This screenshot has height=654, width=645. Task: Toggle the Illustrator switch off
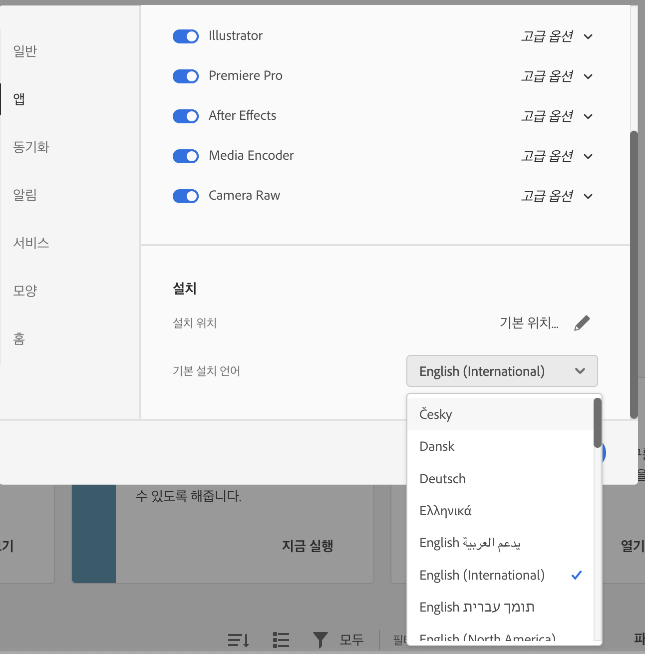186,36
